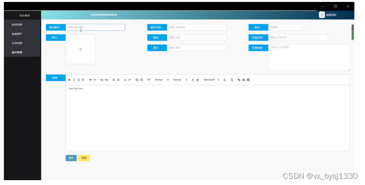
Task: Apply subscript formatting
Action: (125, 80)
